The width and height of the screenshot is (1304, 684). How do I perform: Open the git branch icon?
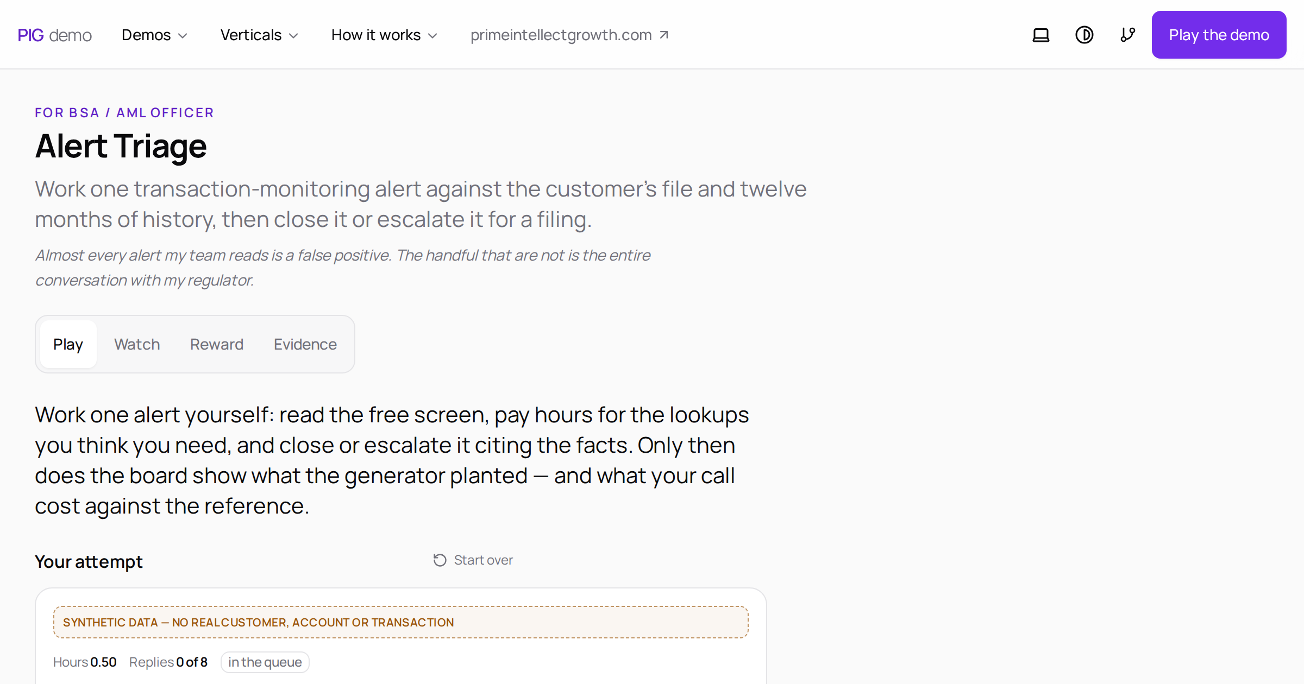point(1127,35)
